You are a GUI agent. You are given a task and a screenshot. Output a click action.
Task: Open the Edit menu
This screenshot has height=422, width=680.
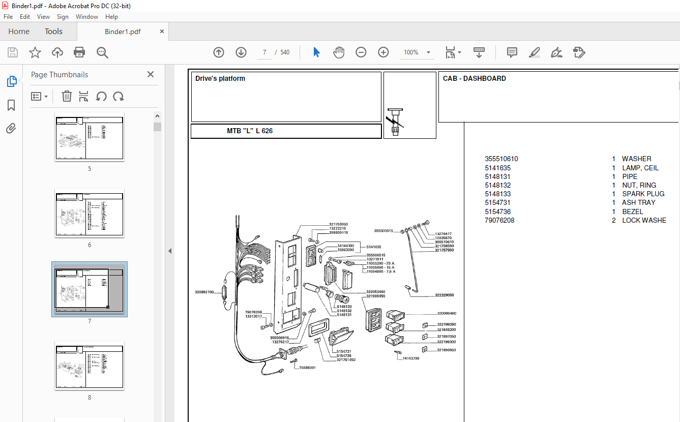(25, 17)
